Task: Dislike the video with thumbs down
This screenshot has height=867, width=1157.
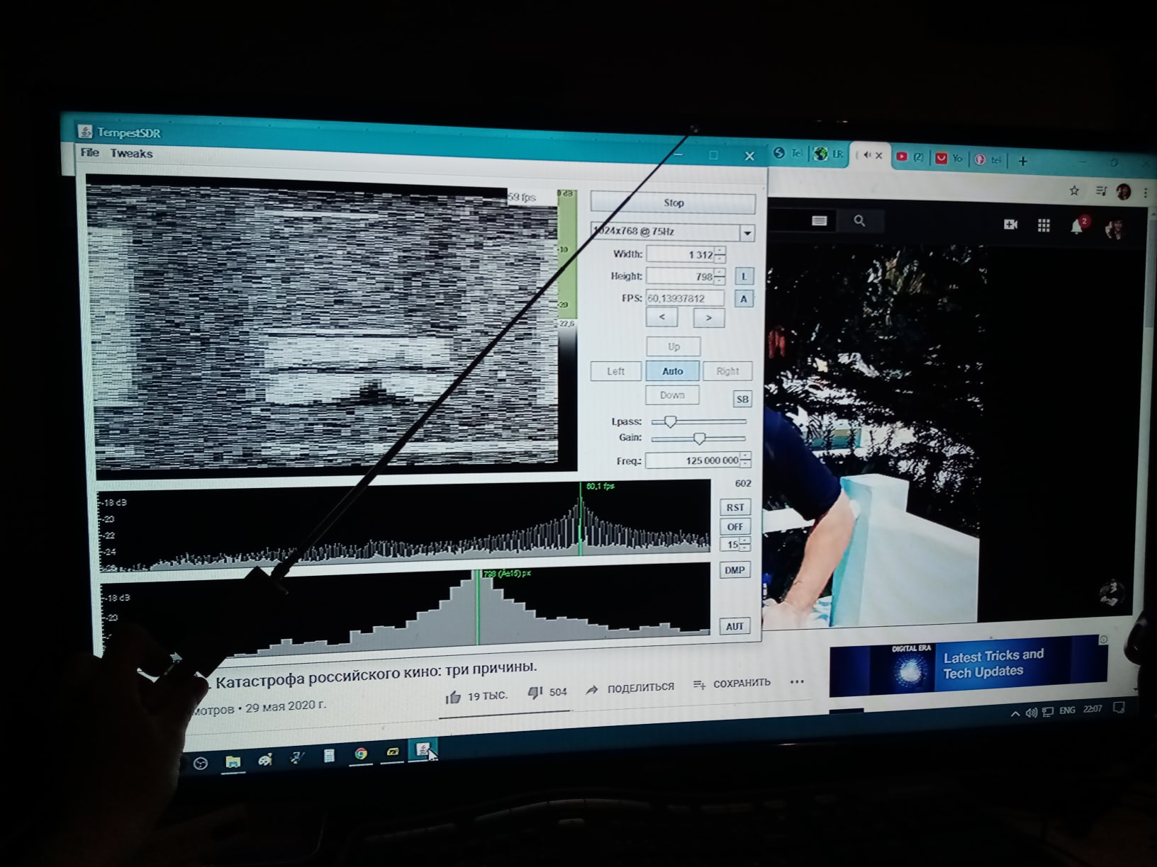Action: 535,693
